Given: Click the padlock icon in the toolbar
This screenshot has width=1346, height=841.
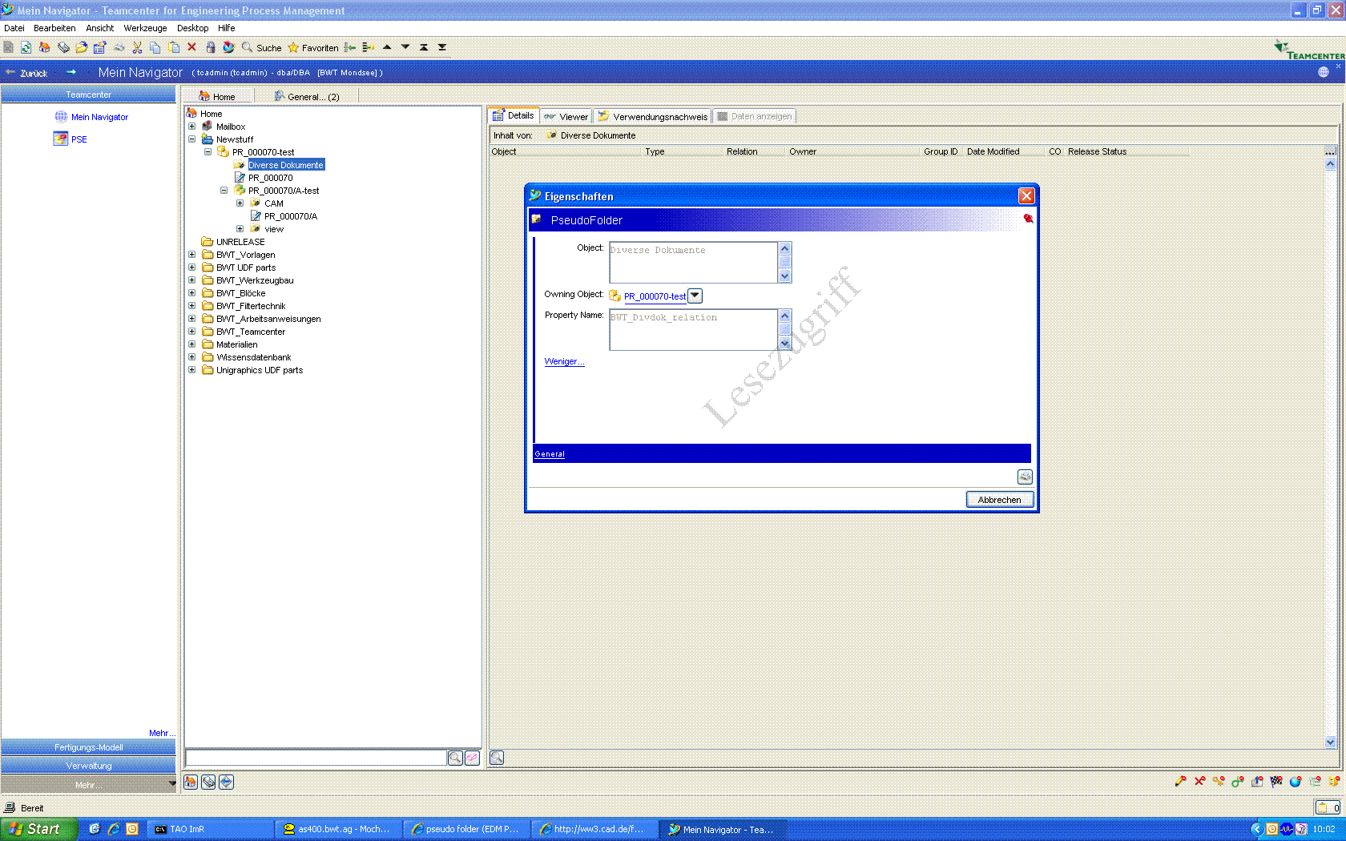Looking at the screenshot, I should pos(211,47).
